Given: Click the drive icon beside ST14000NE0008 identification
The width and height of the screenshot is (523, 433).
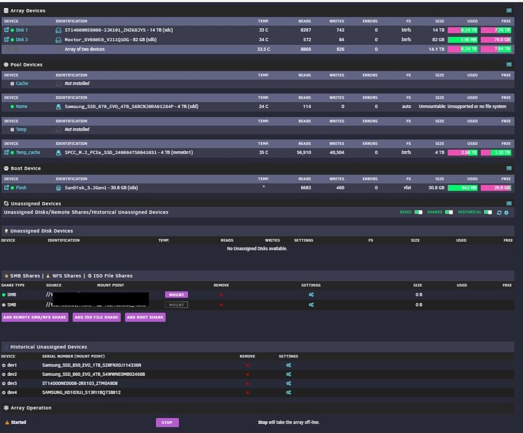Looking at the screenshot, I should pos(58,30).
